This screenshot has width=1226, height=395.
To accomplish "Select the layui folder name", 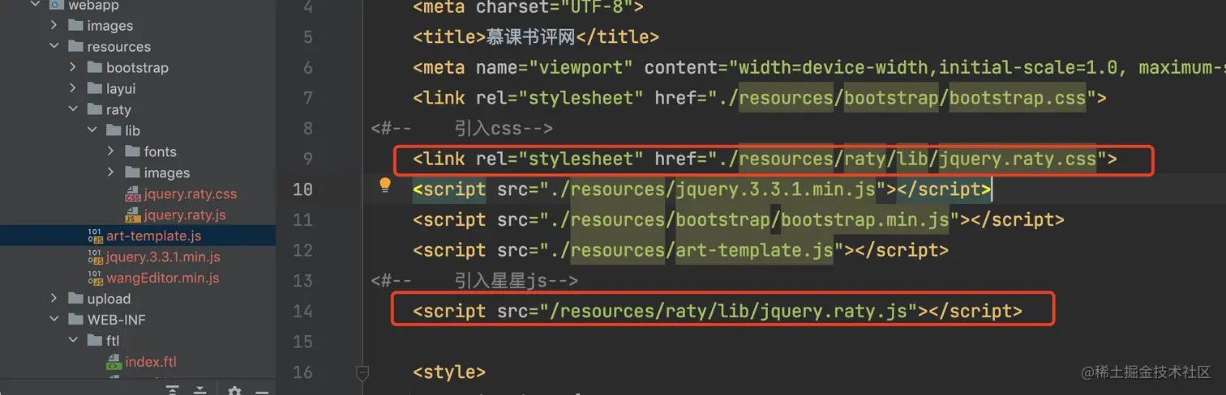I will pyautogui.click(x=121, y=89).
